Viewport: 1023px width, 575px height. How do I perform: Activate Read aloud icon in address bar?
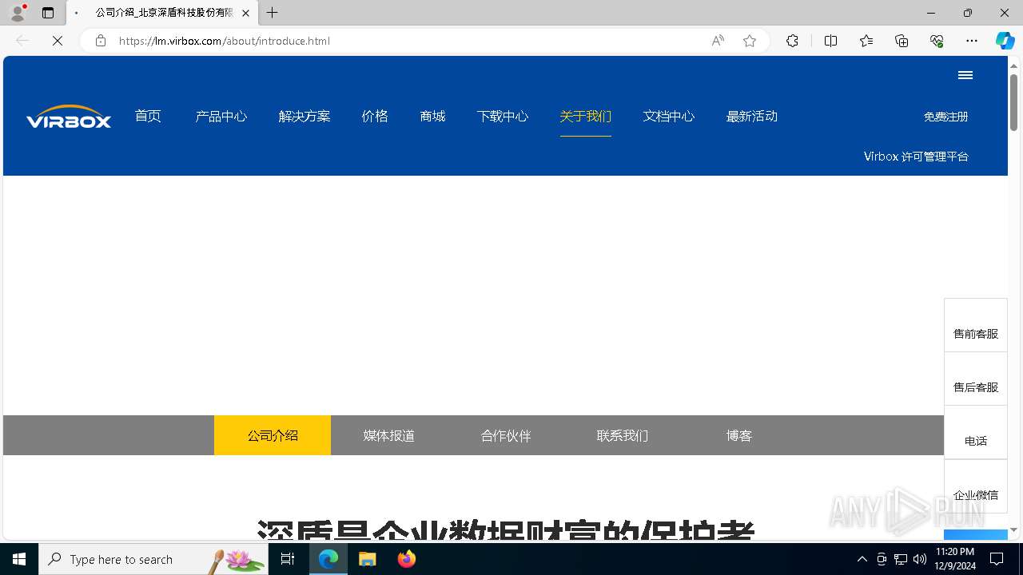pos(718,41)
